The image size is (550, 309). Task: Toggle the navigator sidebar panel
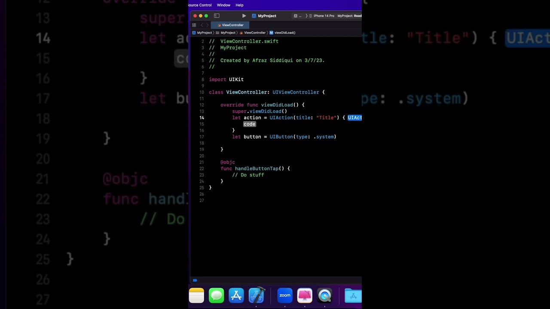(217, 16)
